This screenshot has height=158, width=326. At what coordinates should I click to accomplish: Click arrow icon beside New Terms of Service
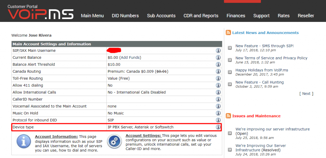tap(230, 60)
